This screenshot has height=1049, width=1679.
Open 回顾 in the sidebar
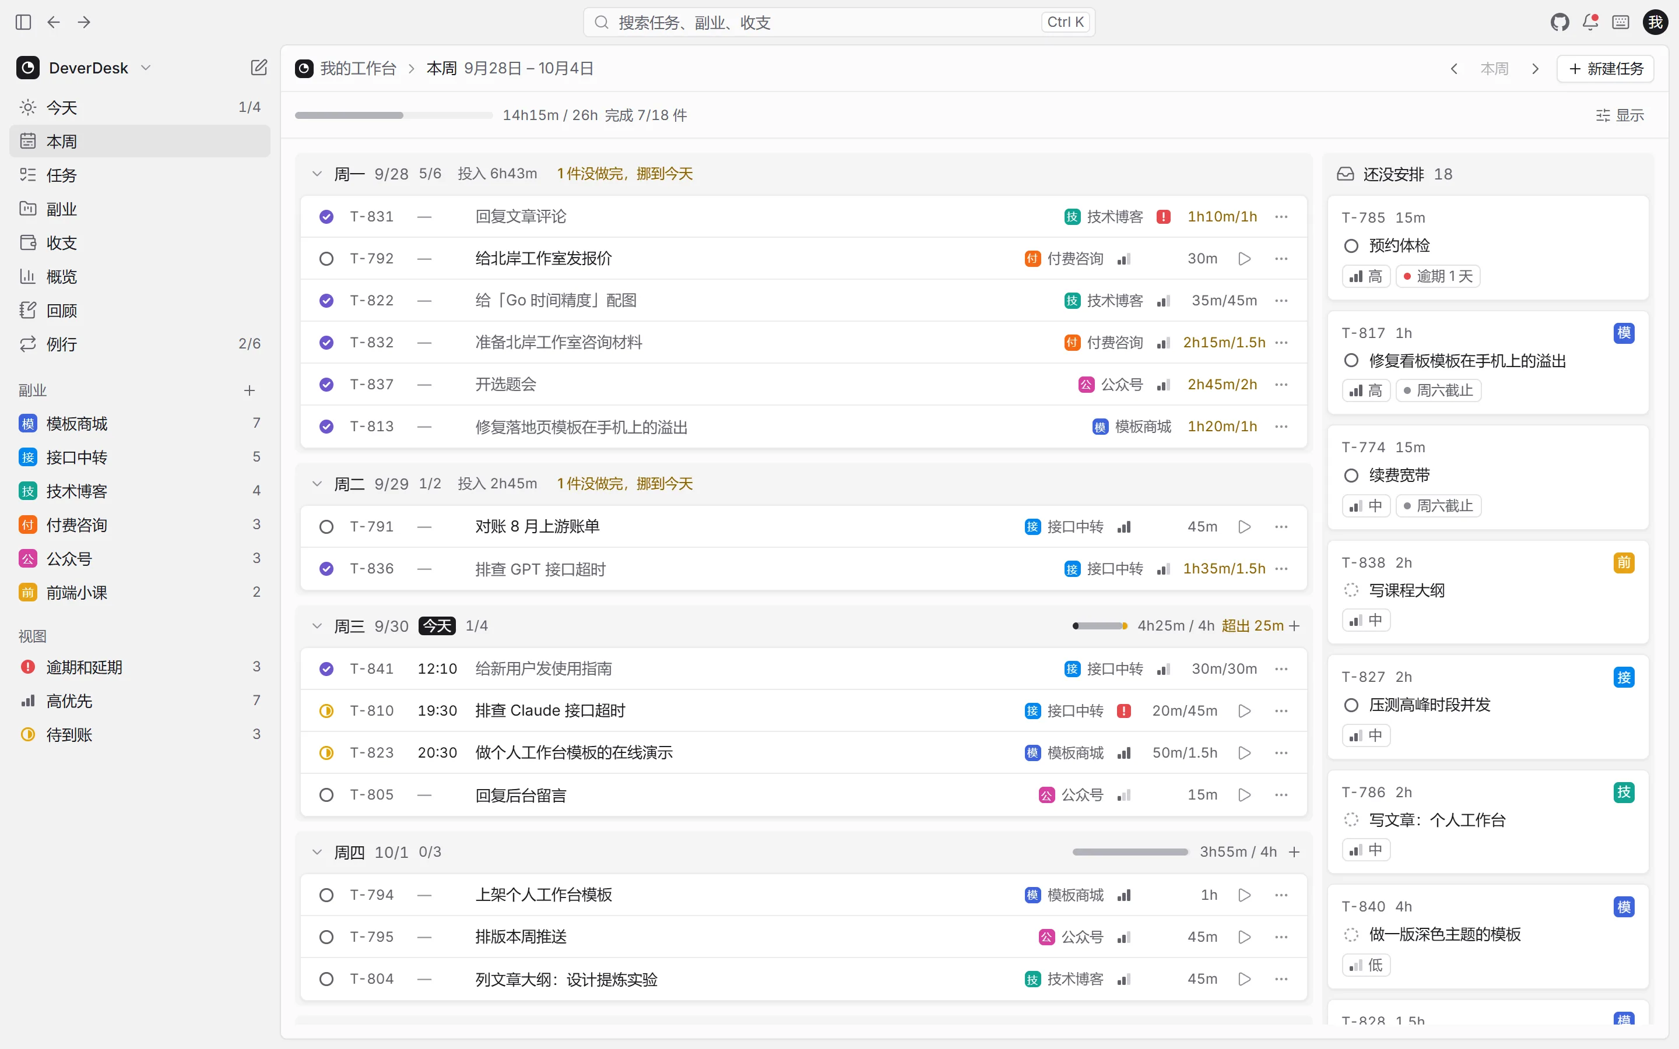coord(140,310)
